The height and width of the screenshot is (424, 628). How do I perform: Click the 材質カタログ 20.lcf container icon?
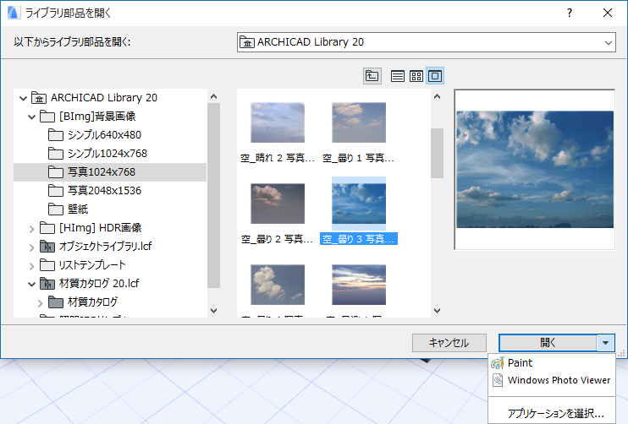coord(47,284)
